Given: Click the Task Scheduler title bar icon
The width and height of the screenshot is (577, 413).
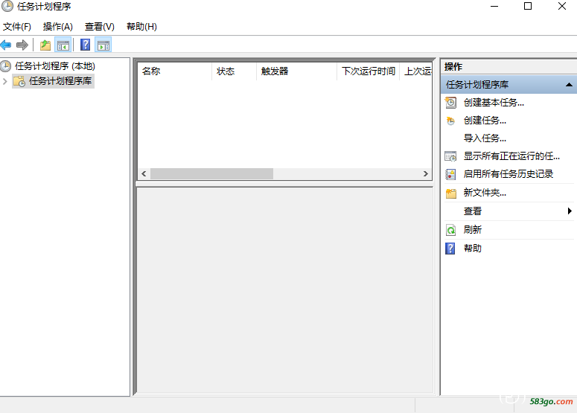Looking at the screenshot, I should tap(7, 6).
